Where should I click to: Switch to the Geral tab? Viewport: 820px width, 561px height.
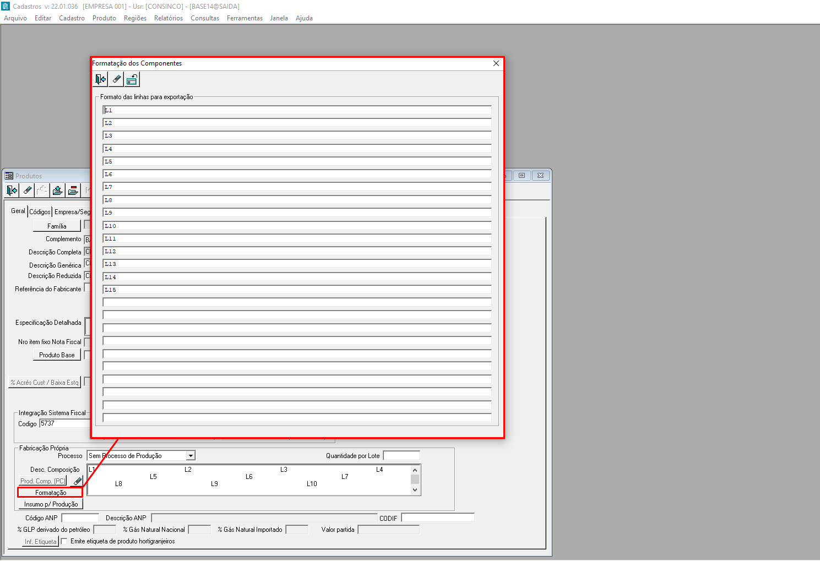point(18,211)
